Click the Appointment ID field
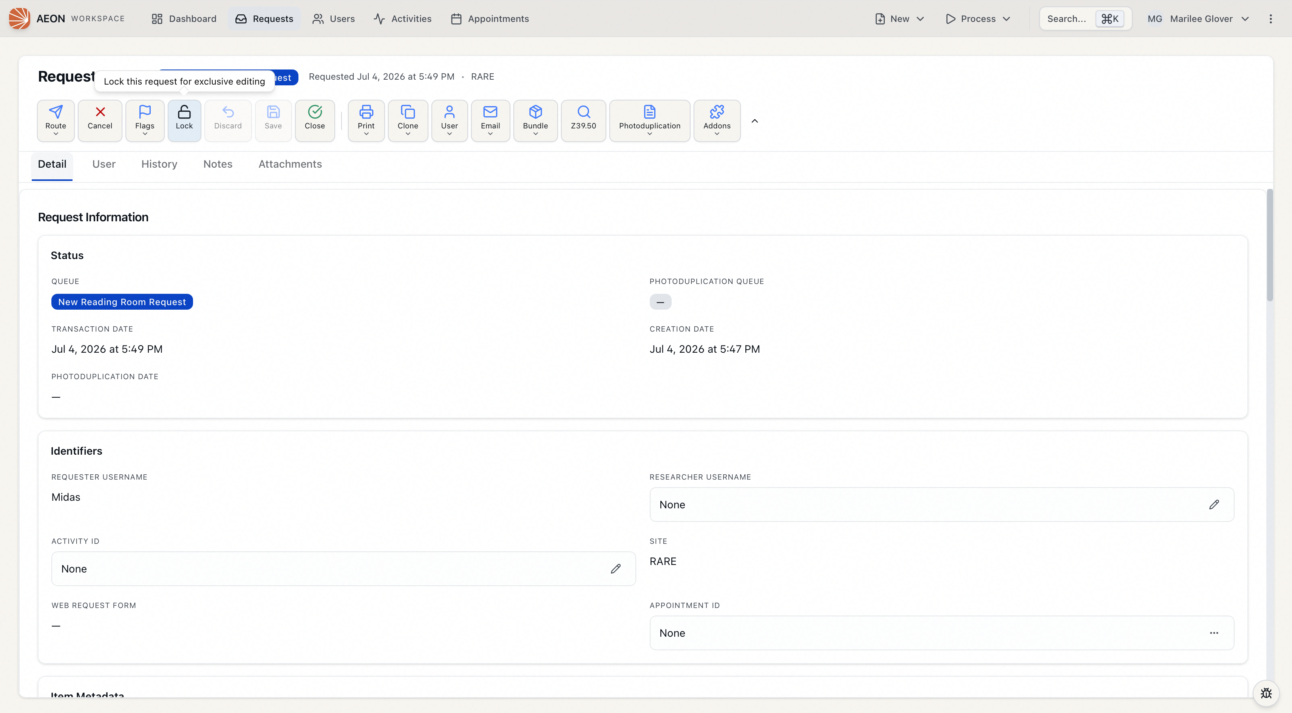 (x=941, y=633)
